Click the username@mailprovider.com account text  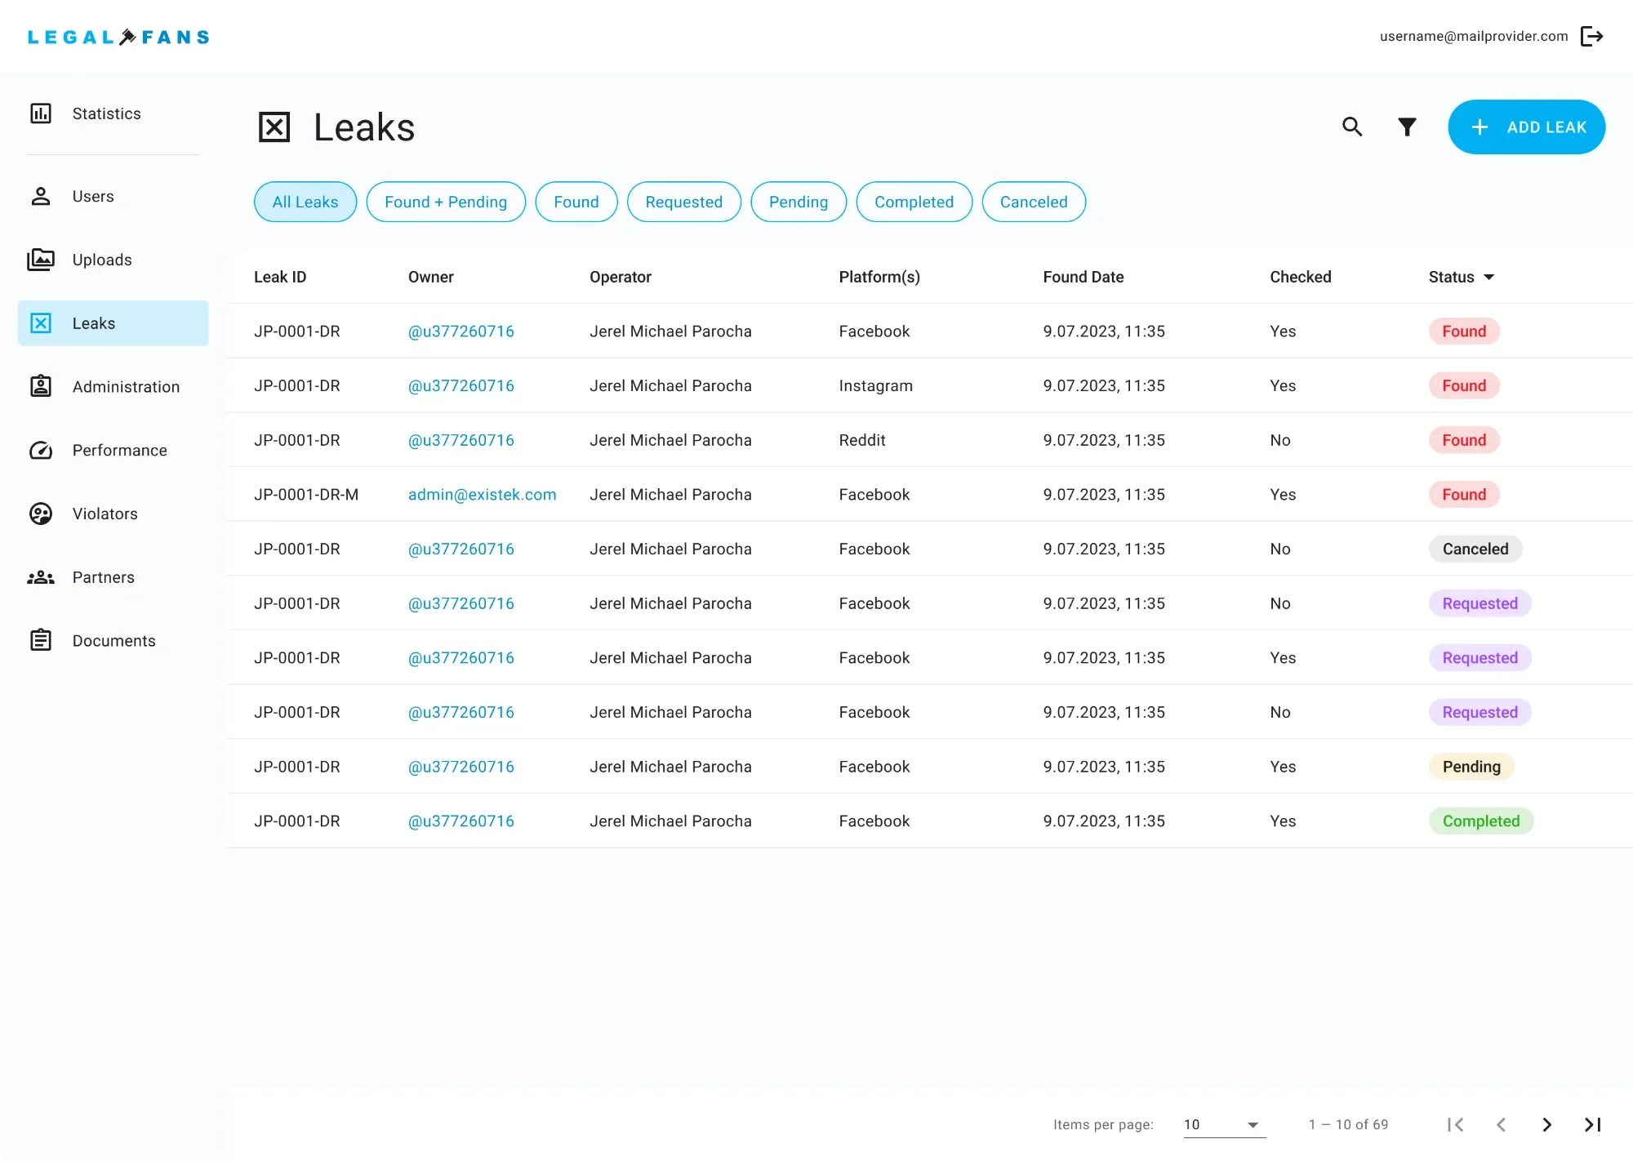click(x=1474, y=36)
